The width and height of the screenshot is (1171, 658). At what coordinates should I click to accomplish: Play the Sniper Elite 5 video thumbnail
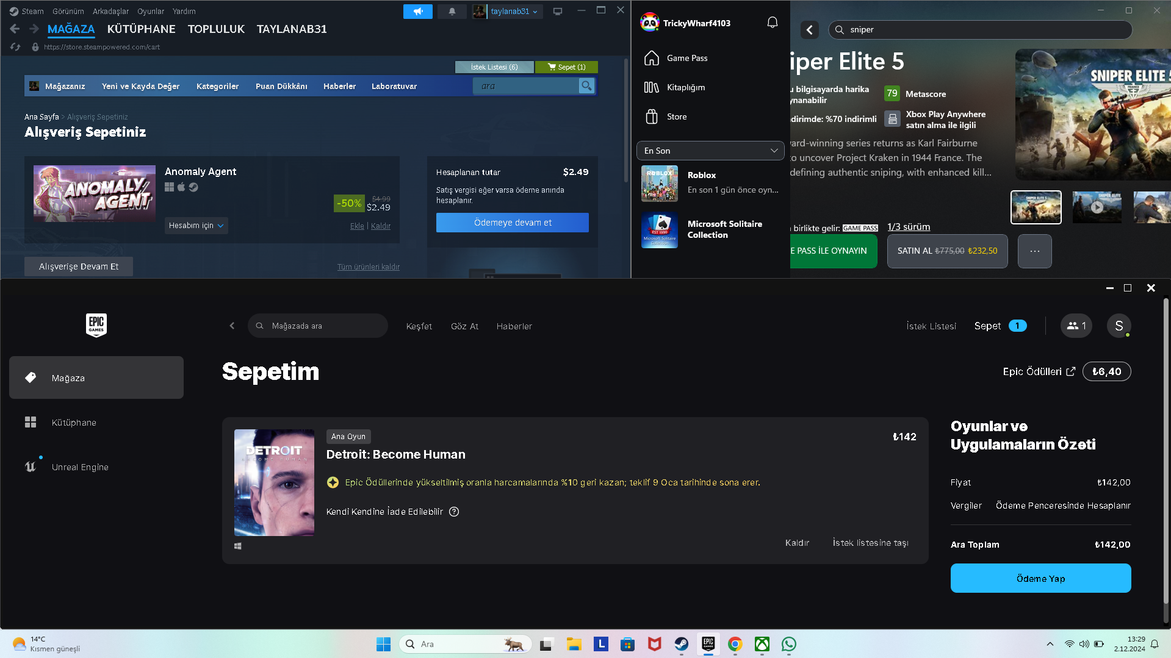pos(1097,207)
